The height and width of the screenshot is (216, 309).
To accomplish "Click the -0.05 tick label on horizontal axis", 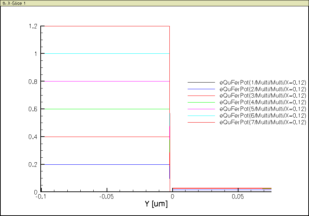I will coord(106,197).
